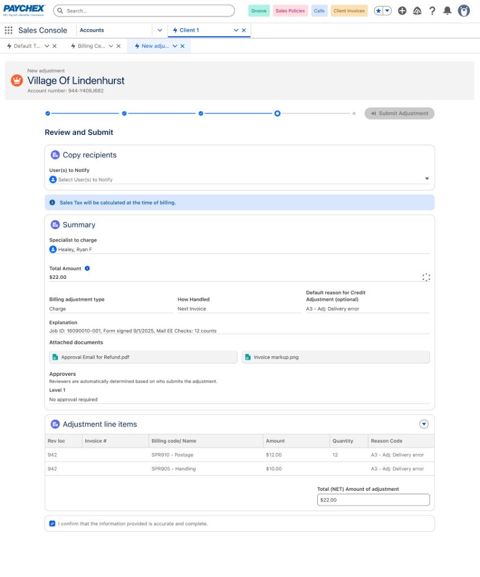Click the lightning icon on Billing Ce... subtab
This screenshot has height=577, width=480.
pos(73,46)
